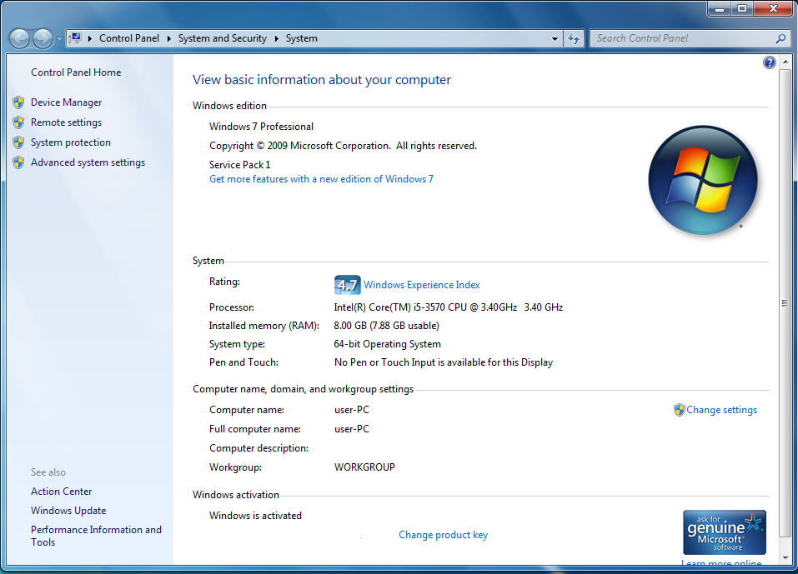Open Windows Experience Index link
Screen dimensions: 798x574
click(421, 285)
